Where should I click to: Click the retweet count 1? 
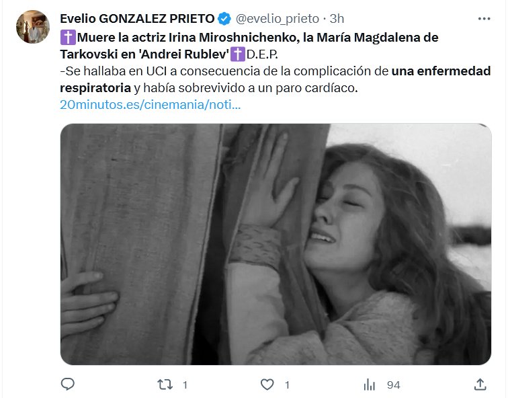[185, 385]
